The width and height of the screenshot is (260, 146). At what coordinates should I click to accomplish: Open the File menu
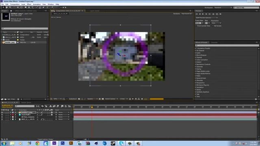pos(2,4)
